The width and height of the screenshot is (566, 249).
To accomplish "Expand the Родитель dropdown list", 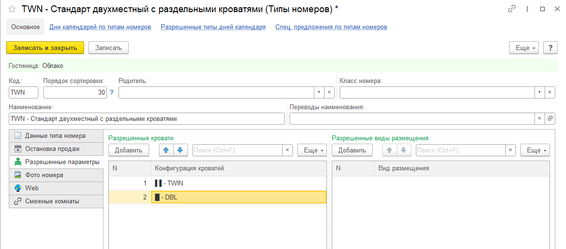I will (x=319, y=92).
